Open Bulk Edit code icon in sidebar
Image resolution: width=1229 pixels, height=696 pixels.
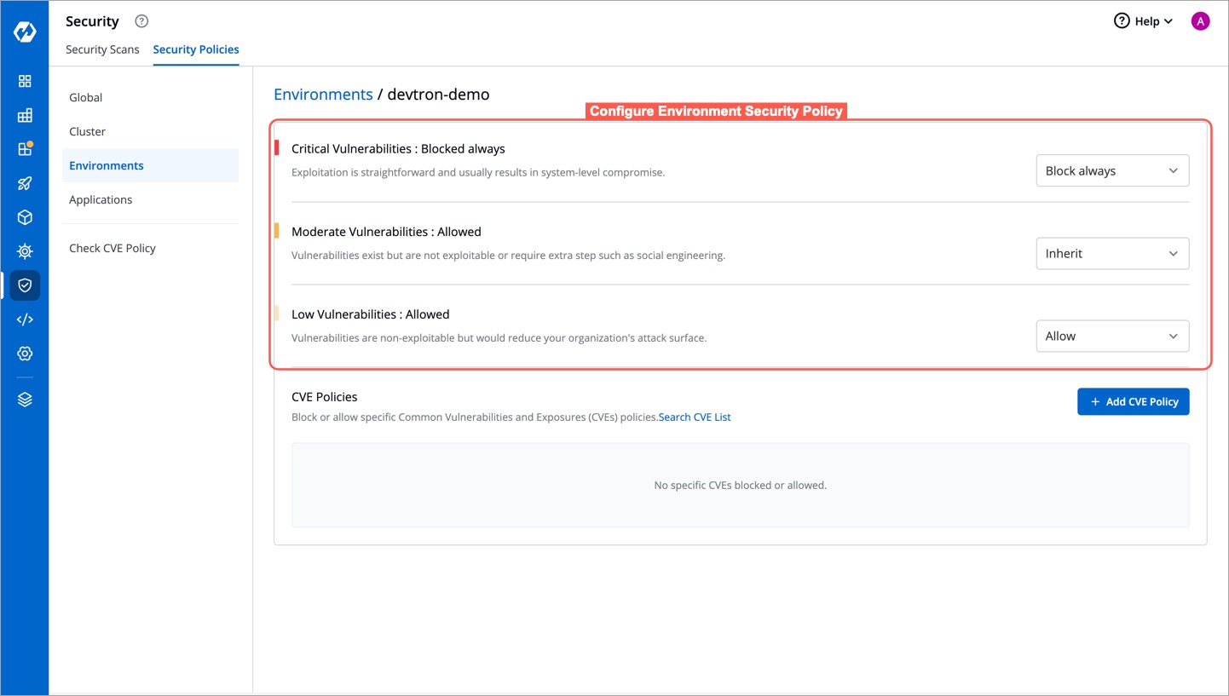tap(24, 319)
